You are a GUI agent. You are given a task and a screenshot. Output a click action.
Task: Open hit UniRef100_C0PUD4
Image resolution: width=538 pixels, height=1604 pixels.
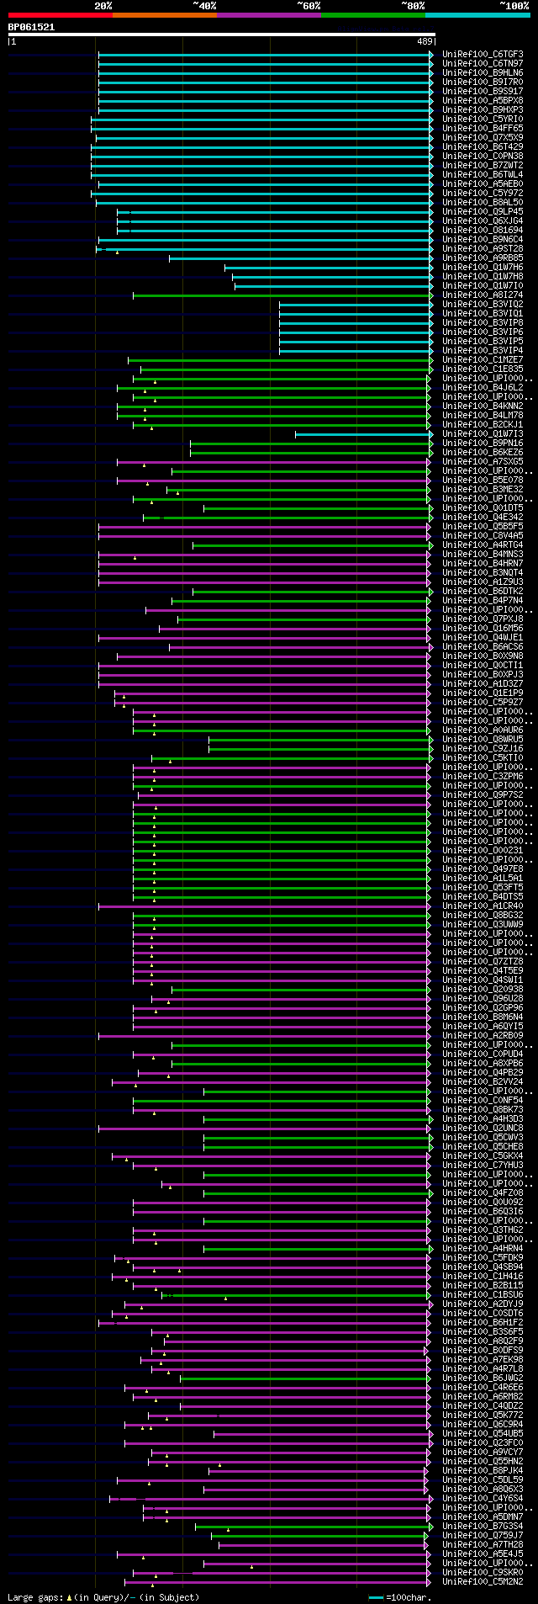(483, 1054)
